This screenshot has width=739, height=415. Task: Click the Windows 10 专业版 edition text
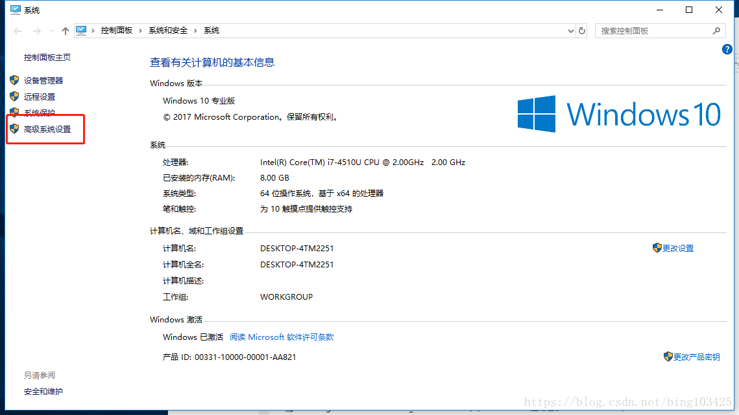coord(199,101)
